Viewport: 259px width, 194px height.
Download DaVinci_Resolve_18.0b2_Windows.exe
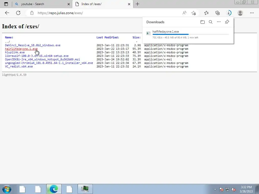point(33,45)
